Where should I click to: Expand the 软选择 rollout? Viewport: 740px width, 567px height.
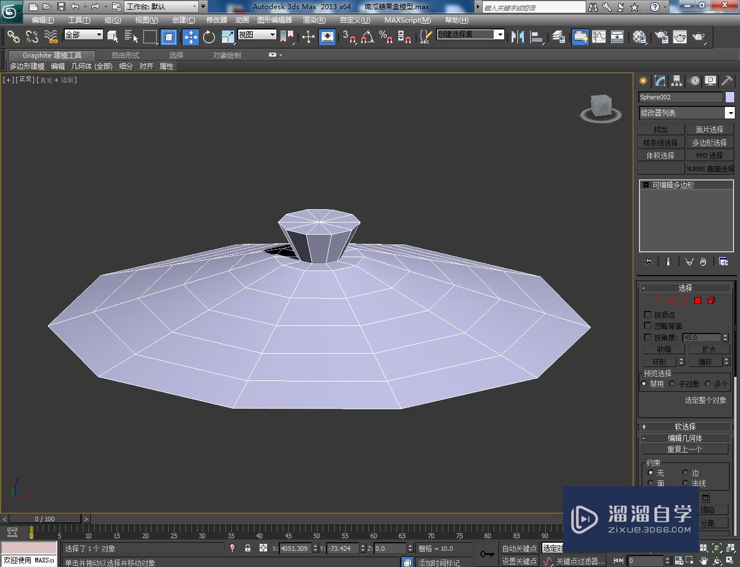point(685,426)
